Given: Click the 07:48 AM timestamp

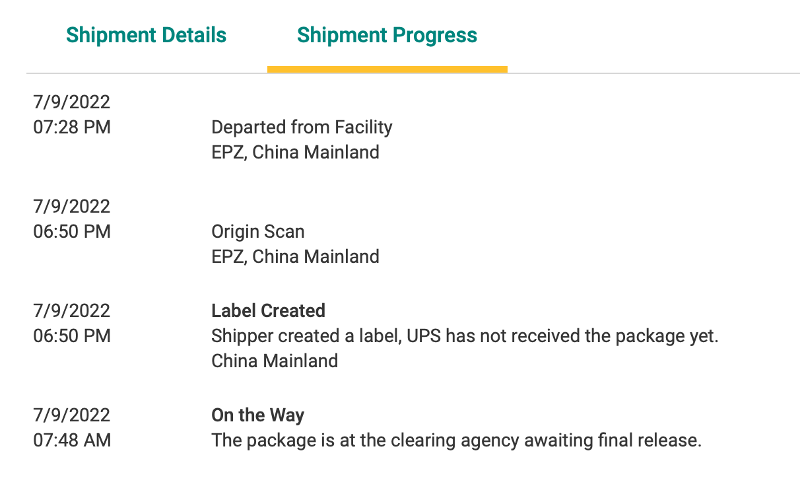Looking at the screenshot, I should point(72,440).
